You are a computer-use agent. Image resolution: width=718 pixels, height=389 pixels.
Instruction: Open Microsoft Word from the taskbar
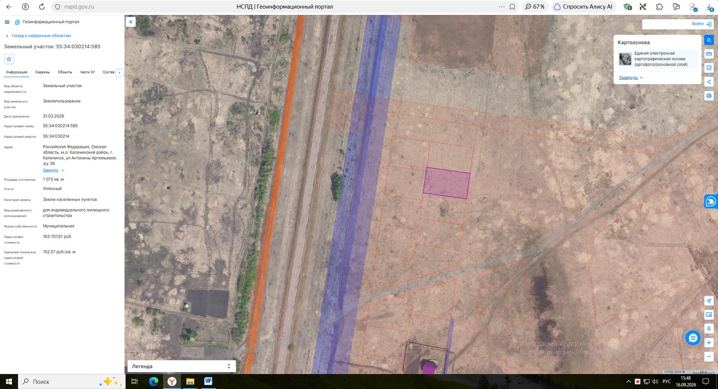coord(208,381)
